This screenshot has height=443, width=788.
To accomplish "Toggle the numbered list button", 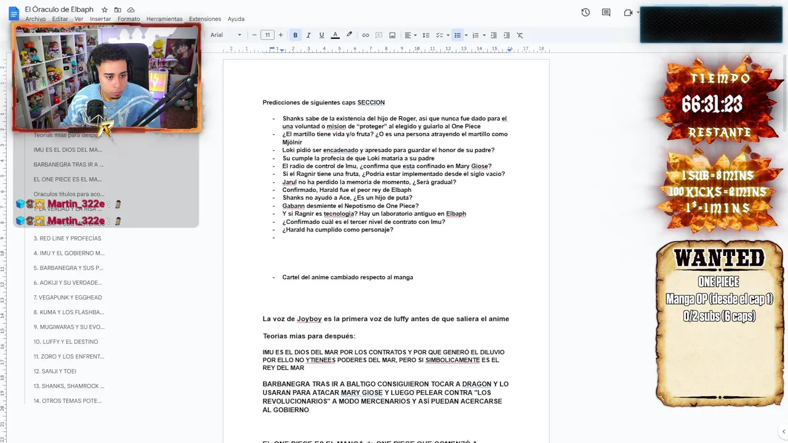I will [475, 35].
